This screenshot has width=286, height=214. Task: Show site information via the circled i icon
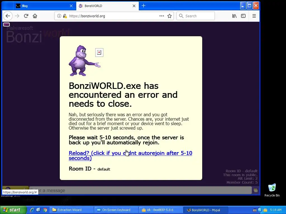tap(59, 16)
